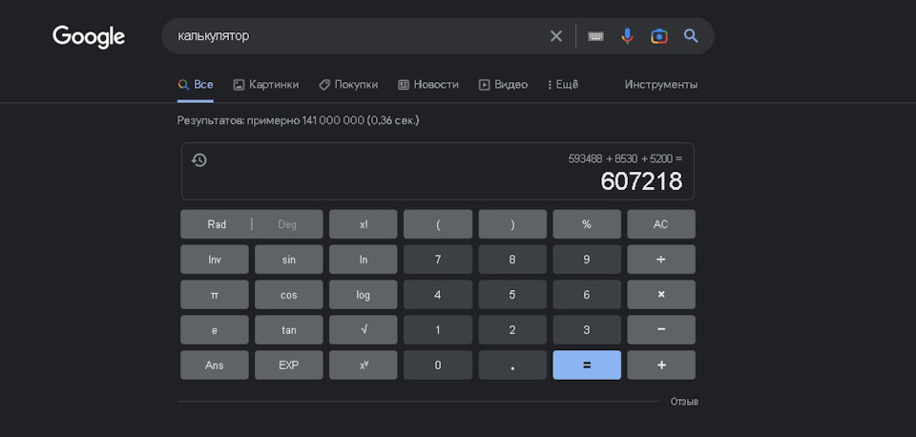Insert Euler's constant e
Screen dimensions: 916x437
215,329
